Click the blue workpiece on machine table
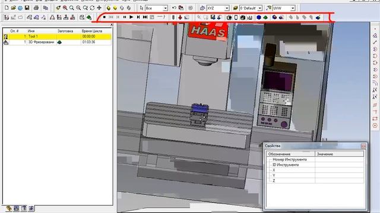The width and height of the screenshot is (380, 213). [199, 109]
